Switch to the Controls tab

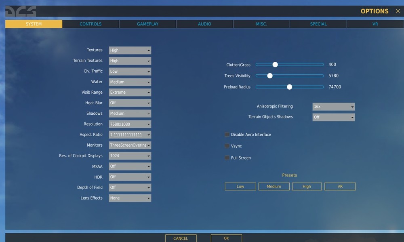(90, 24)
